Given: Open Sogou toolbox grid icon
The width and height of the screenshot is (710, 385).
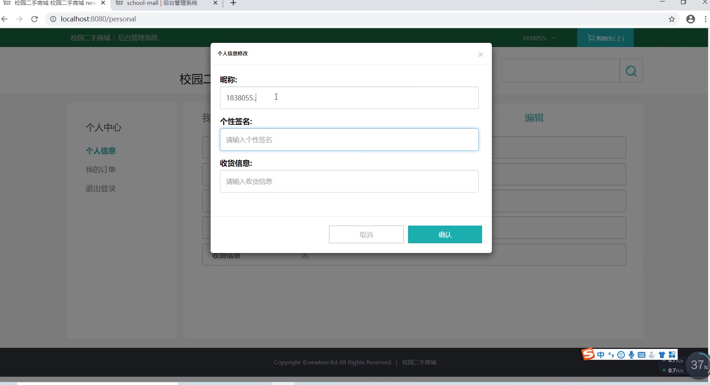Looking at the screenshot, I should coord(672,355).
